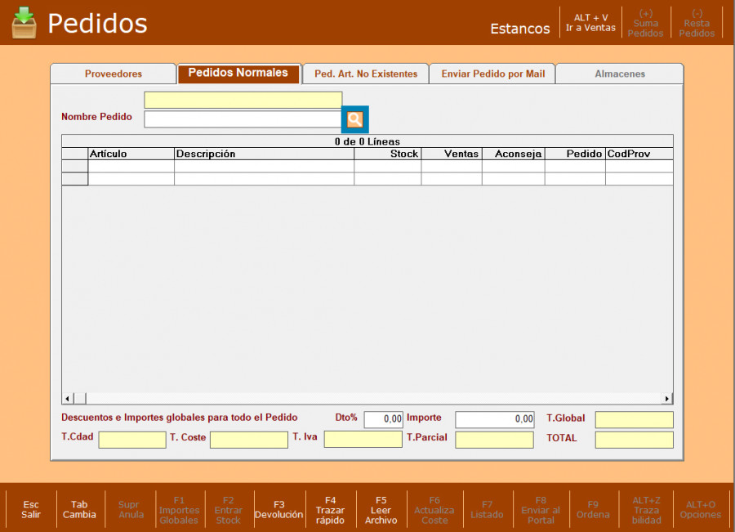Click the Pedidos box icon in header
This screenshot has height=532, width=735.
(24, 23)
